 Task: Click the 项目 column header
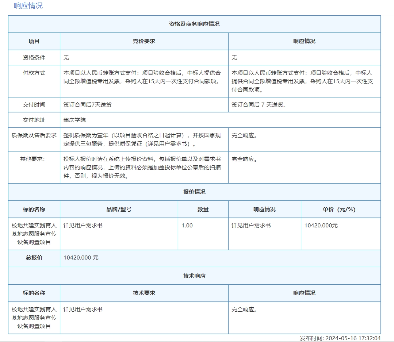(34, 41)
